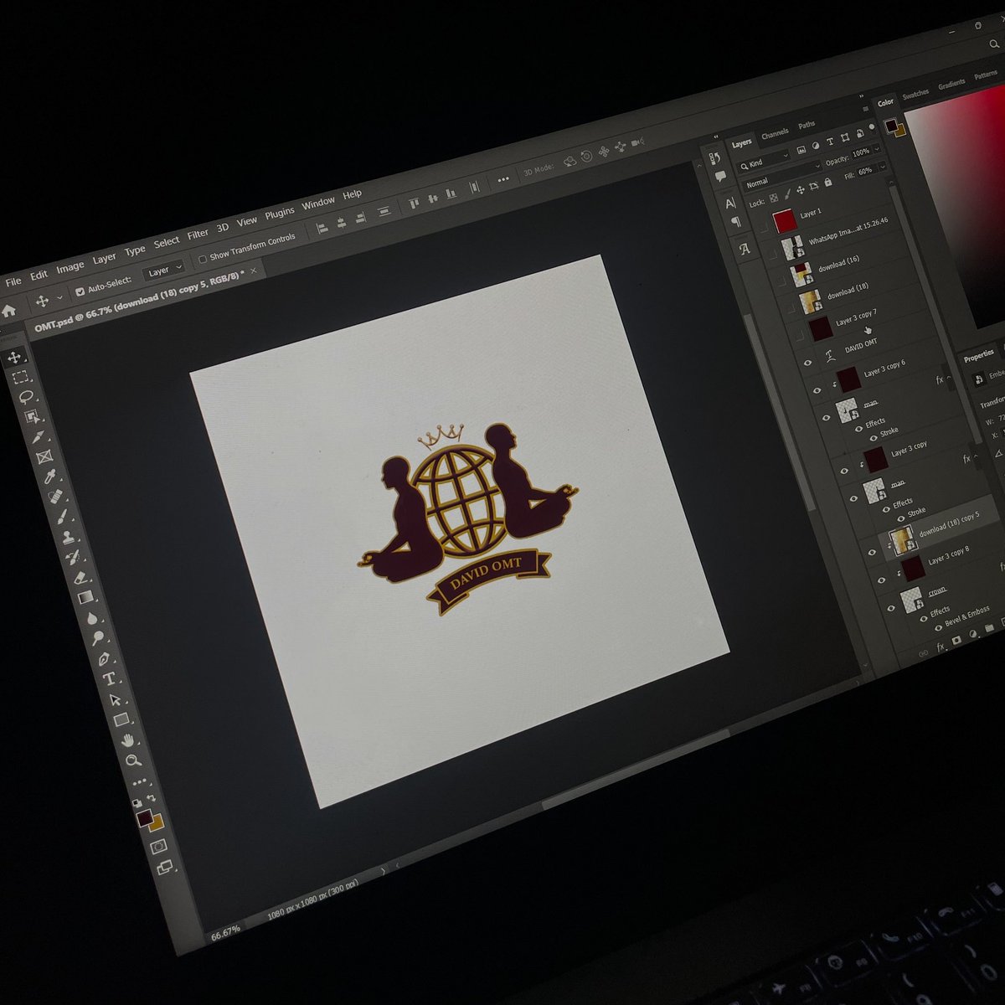Select the Eyedropper tool
This screenshot has width=1005, height=1005.
click(50, 477)
